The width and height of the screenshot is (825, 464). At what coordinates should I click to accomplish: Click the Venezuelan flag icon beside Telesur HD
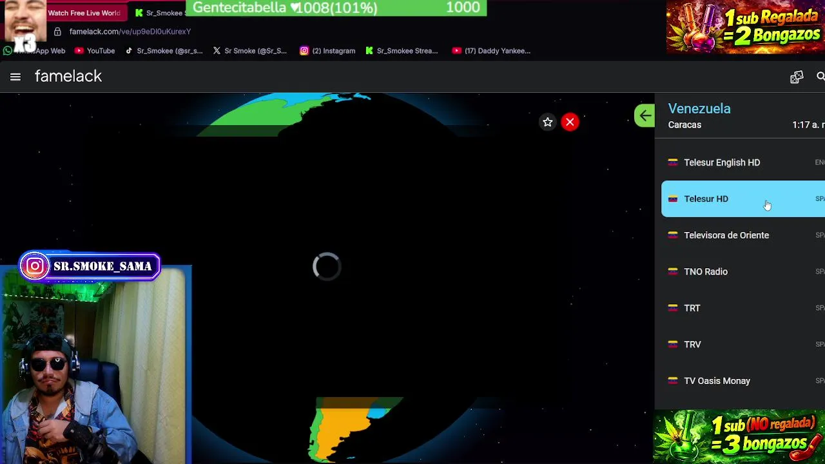point(673,198)
